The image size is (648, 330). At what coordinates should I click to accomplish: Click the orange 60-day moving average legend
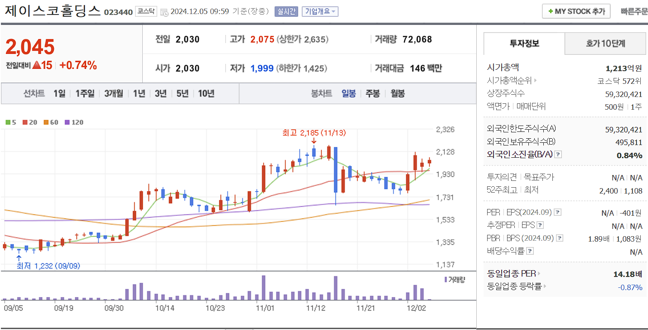(51, 122)
